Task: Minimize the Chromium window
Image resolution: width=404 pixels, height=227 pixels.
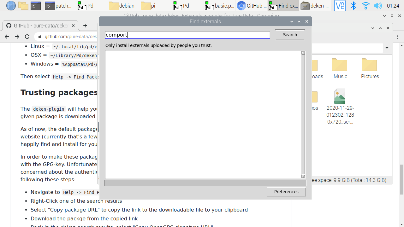Action: (x=384, y=16)
